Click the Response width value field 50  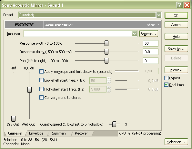151,43
